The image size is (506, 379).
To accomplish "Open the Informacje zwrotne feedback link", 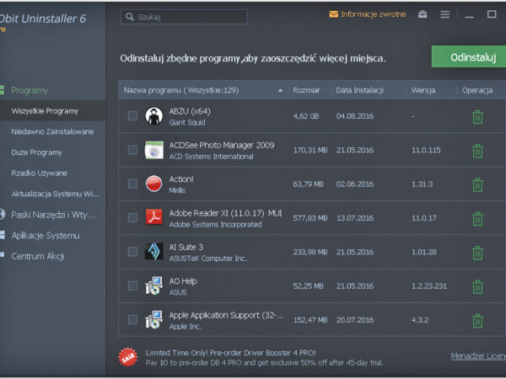I will [x=367, y=14].
